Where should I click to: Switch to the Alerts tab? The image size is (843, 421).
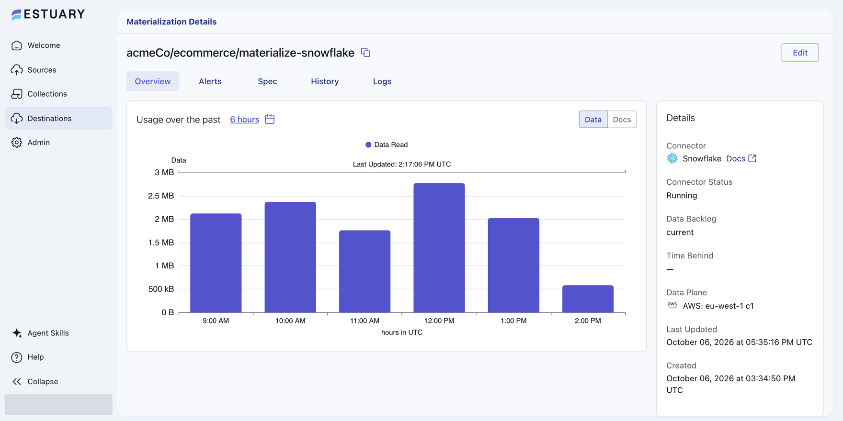210,81
